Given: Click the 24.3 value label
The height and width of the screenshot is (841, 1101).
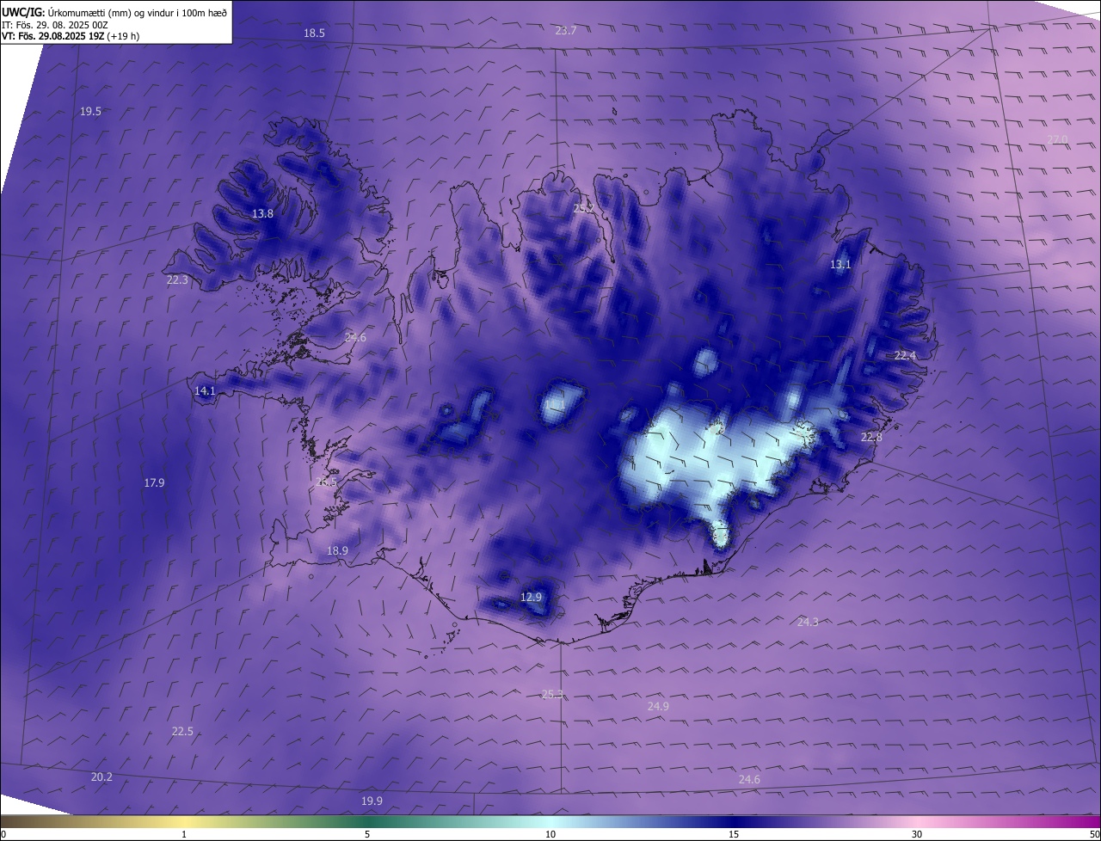Looking at the screenshot, I should point(808,622).
